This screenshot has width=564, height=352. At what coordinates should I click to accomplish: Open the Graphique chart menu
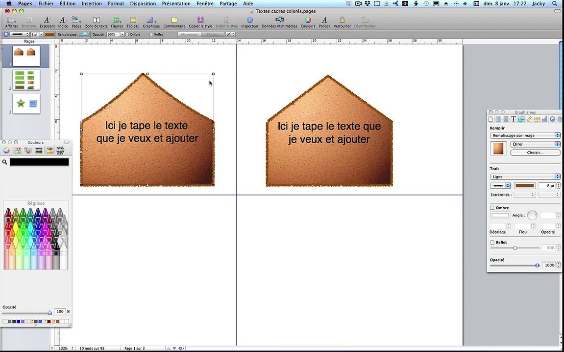pos(151,22)
